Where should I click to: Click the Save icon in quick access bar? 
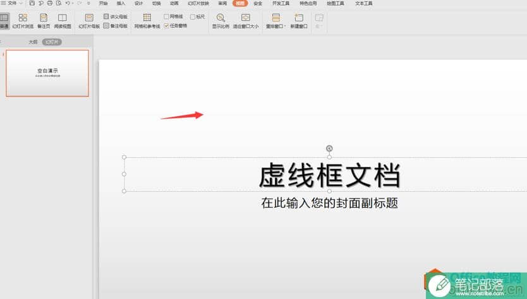[x=32, y=3]
